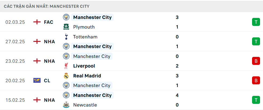Image resolution: width=263 pixels, height=110 pixels.
Task: Click green T badge for Plymouth match
Action: [x=256, y=22]
